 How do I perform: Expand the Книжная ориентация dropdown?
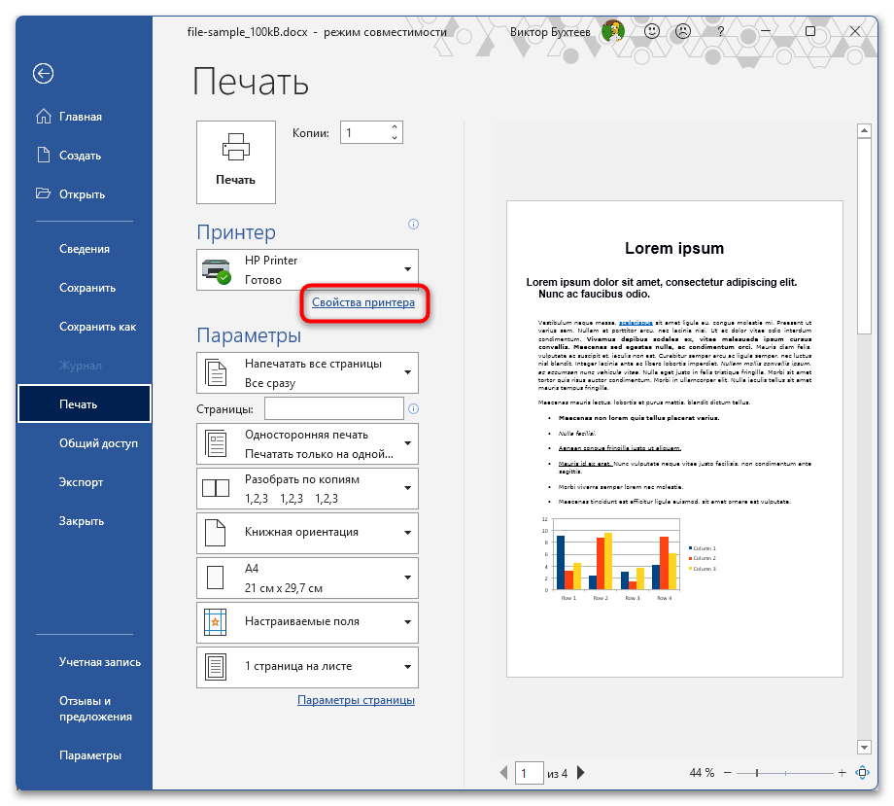307,533
